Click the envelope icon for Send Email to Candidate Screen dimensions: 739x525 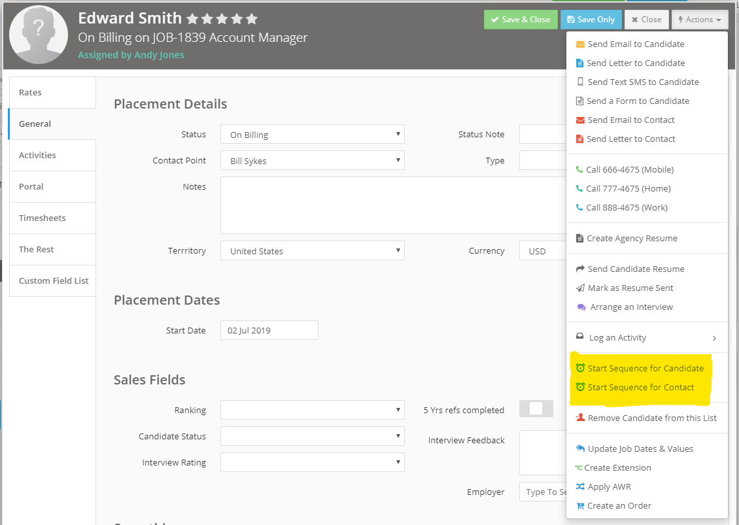579,44
